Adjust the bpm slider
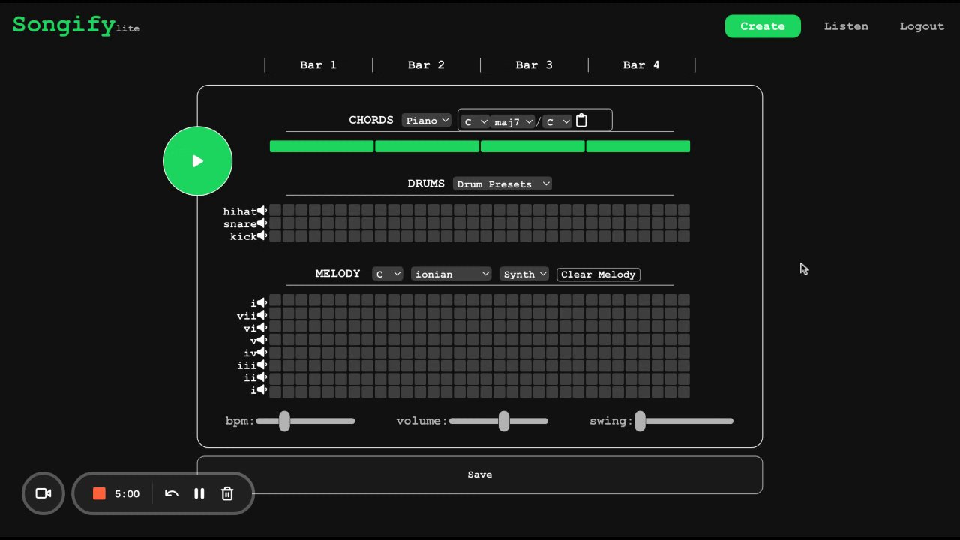Viewport: 960px width, 540px height. (x=305, y=421)
